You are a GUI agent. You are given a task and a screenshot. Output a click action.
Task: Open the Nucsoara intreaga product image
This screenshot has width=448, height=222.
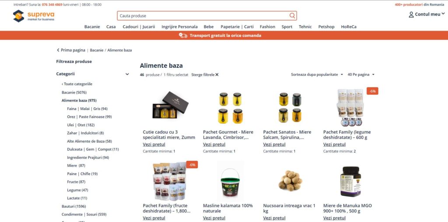click(x=290, y=181)
